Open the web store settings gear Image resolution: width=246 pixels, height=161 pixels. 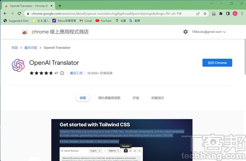point(185,32)
